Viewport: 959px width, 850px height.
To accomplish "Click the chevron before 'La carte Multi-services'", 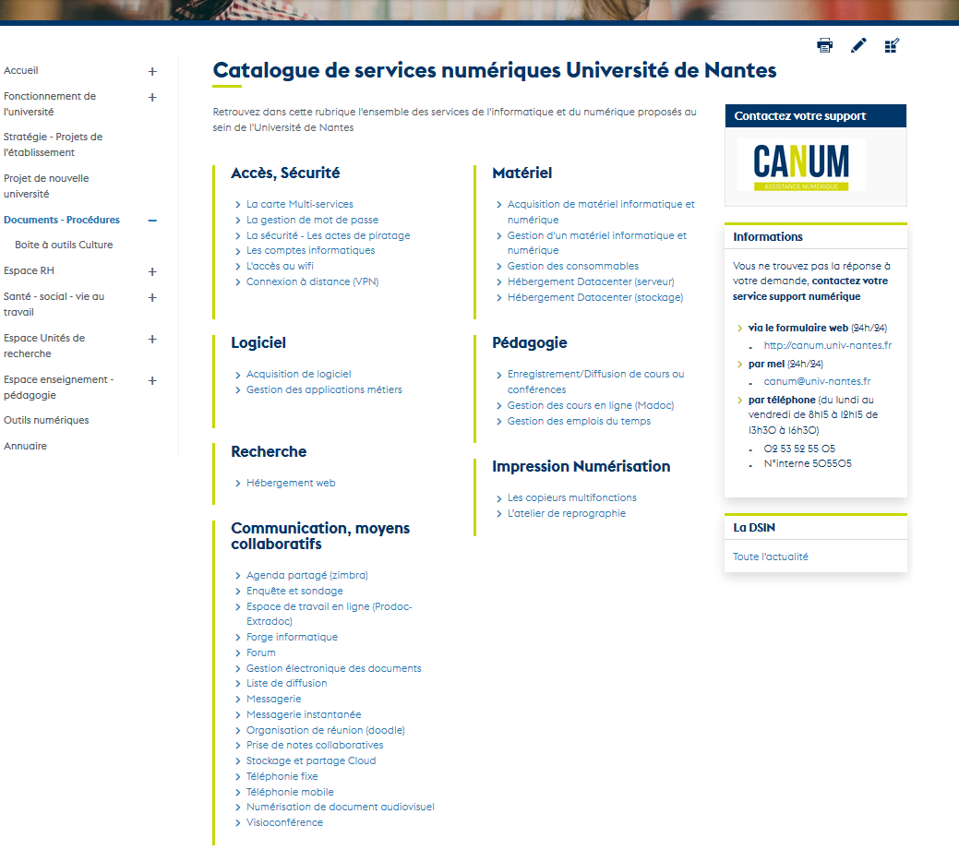I will pos(237,204).
